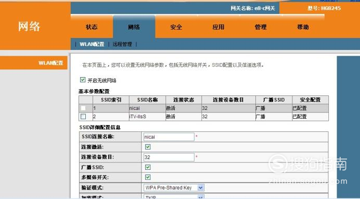This screenshot has height=199, width=360.
Task: Click the 验证模式 label
Action: pos(93,188)
